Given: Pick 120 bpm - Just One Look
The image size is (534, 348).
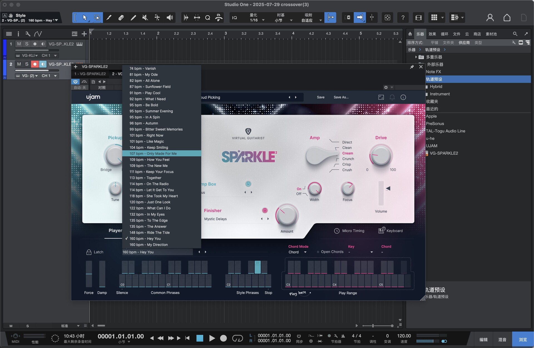Looking at the screenshot, I should coord(162,202).
